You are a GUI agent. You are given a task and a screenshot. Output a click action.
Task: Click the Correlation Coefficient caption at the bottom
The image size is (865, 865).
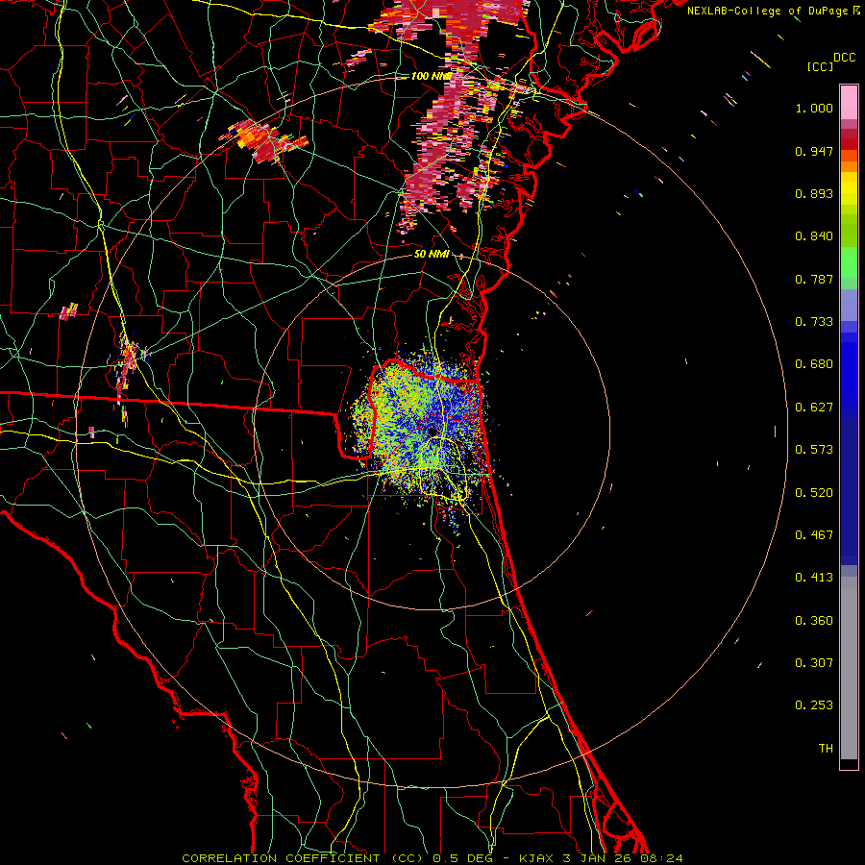pos(432,858)
